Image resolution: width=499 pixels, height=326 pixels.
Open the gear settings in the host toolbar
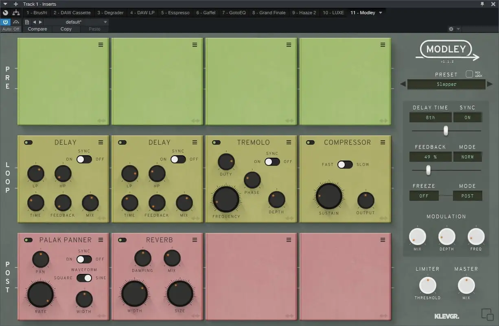click(x=451, y=29)
